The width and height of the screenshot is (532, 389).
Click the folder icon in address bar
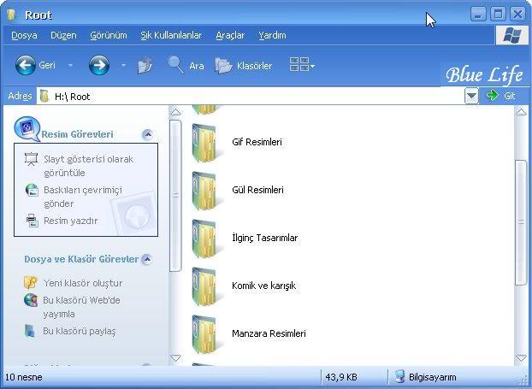coord(44,97)
